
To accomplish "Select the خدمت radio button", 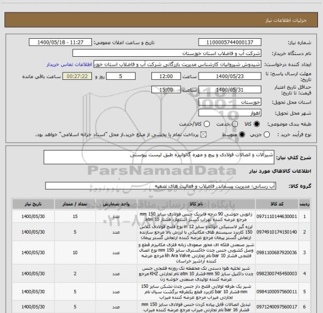I will (234, 124).
